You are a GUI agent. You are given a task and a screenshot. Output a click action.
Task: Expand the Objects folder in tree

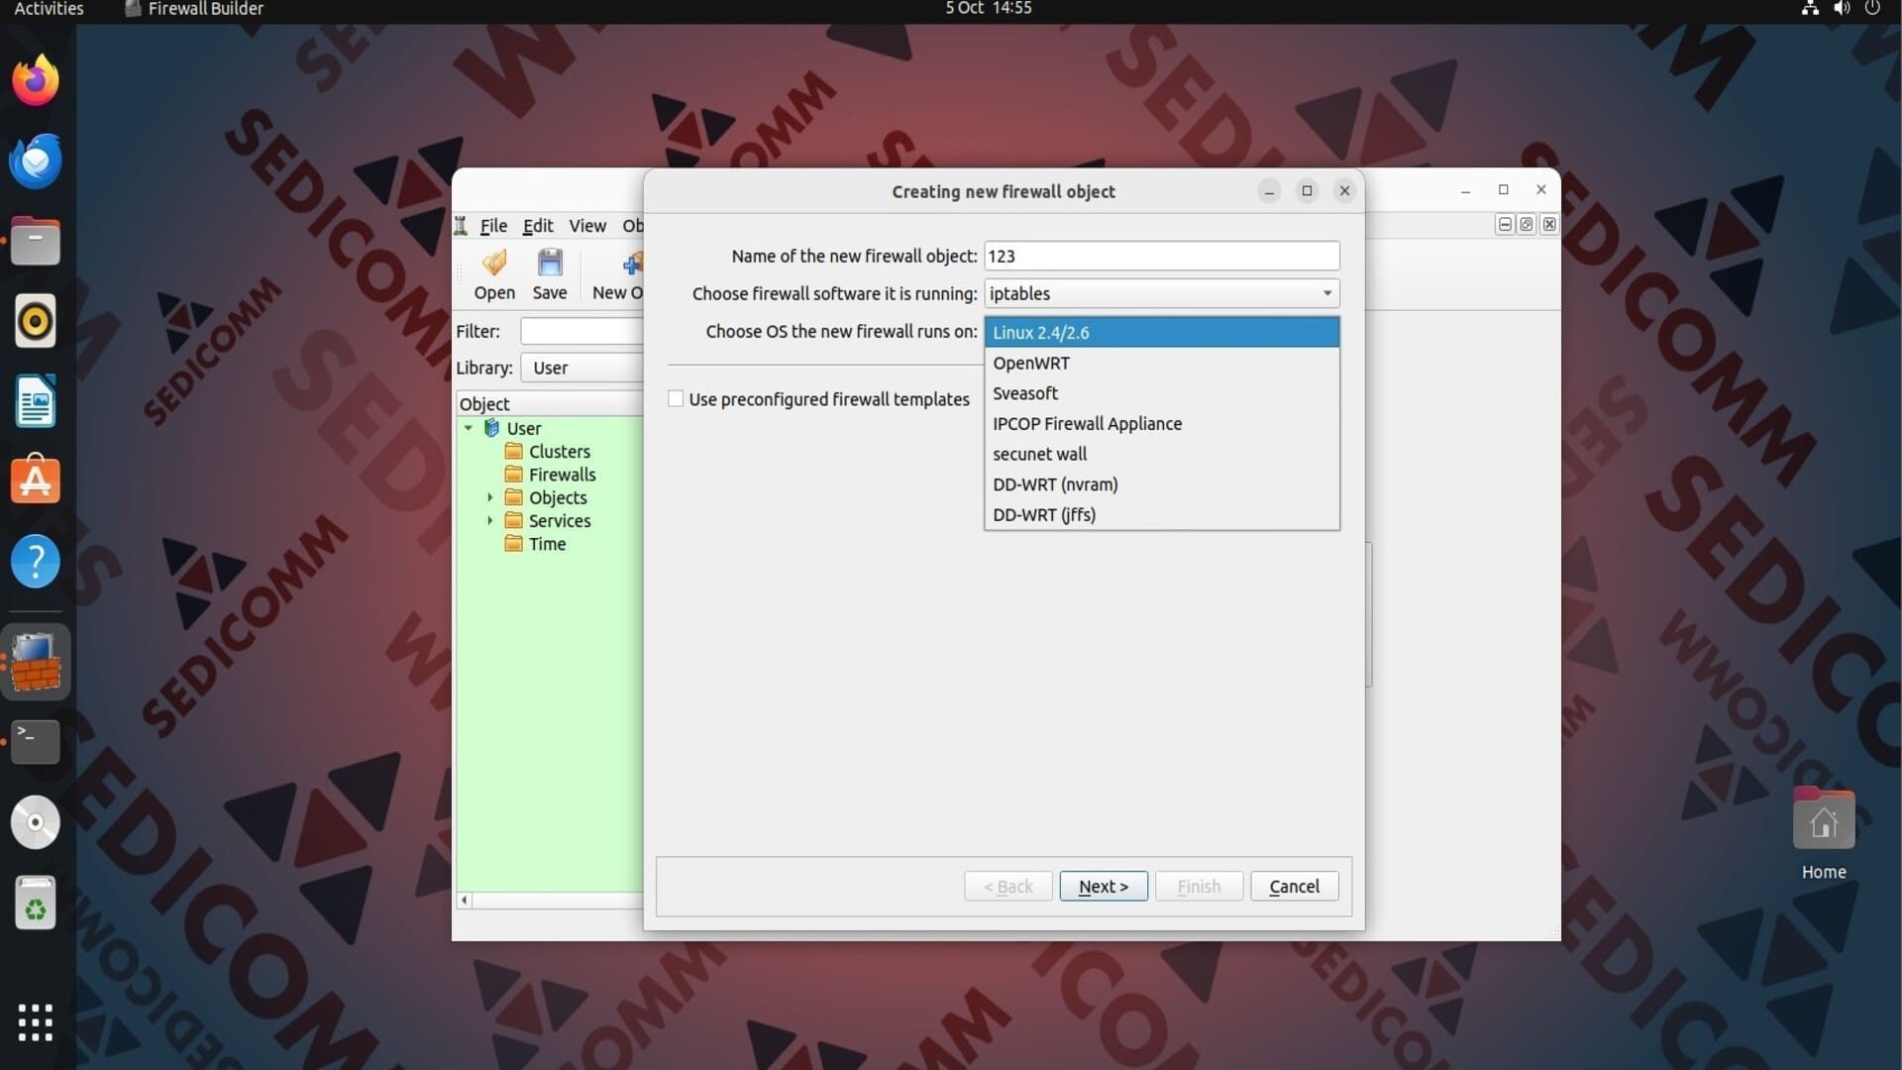pyautogui.click(x=489, y=497)
